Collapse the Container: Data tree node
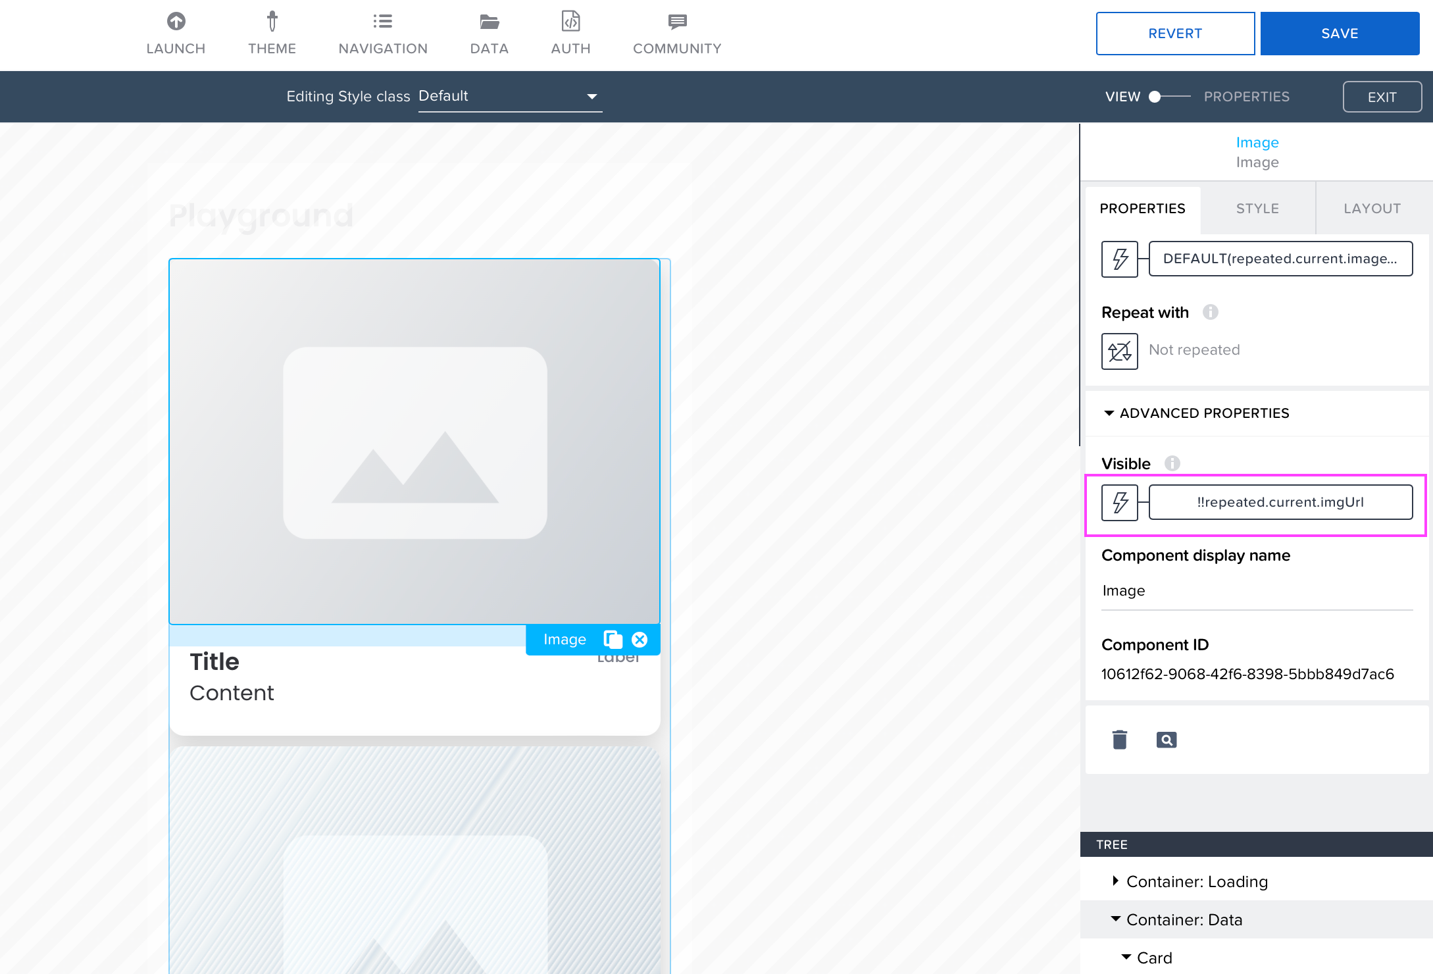Screen dimensions: 1433x974 point(1116,919)
